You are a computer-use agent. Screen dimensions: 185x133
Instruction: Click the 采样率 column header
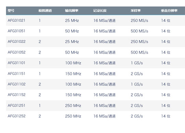(x=135, y=11)
